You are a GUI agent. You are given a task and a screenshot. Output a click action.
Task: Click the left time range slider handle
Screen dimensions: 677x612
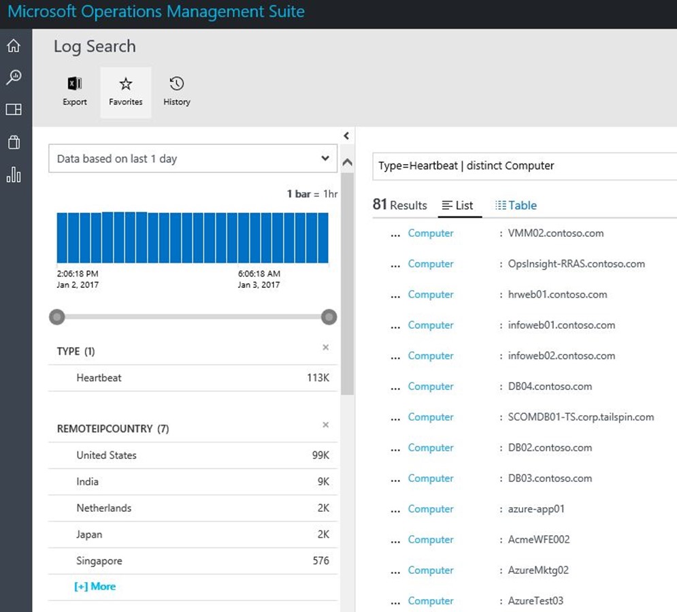57,317
